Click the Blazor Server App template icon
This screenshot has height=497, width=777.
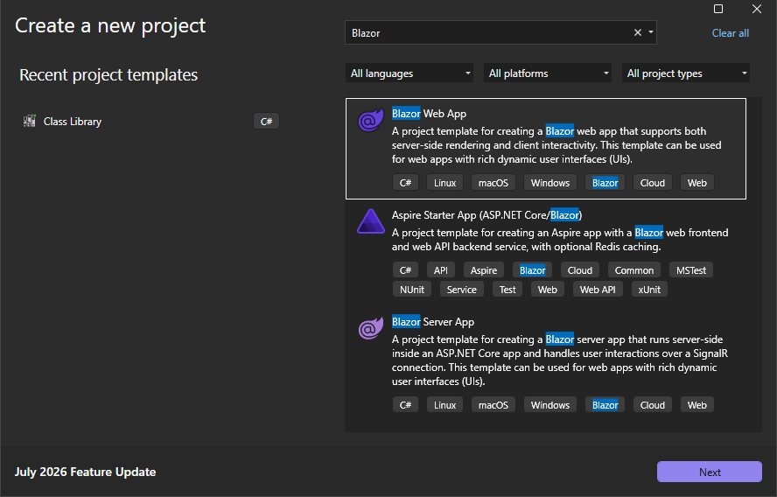point(371,328)
